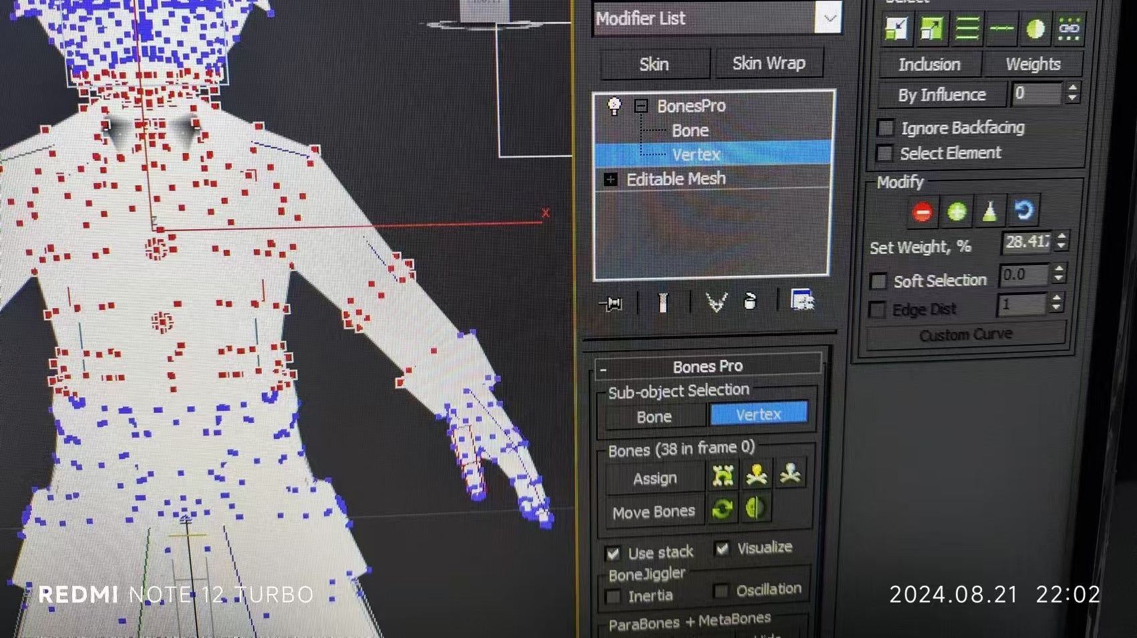Click the blue skull bones icon
The height and width of the screenshot is (638, 1137).
point(791,473)
